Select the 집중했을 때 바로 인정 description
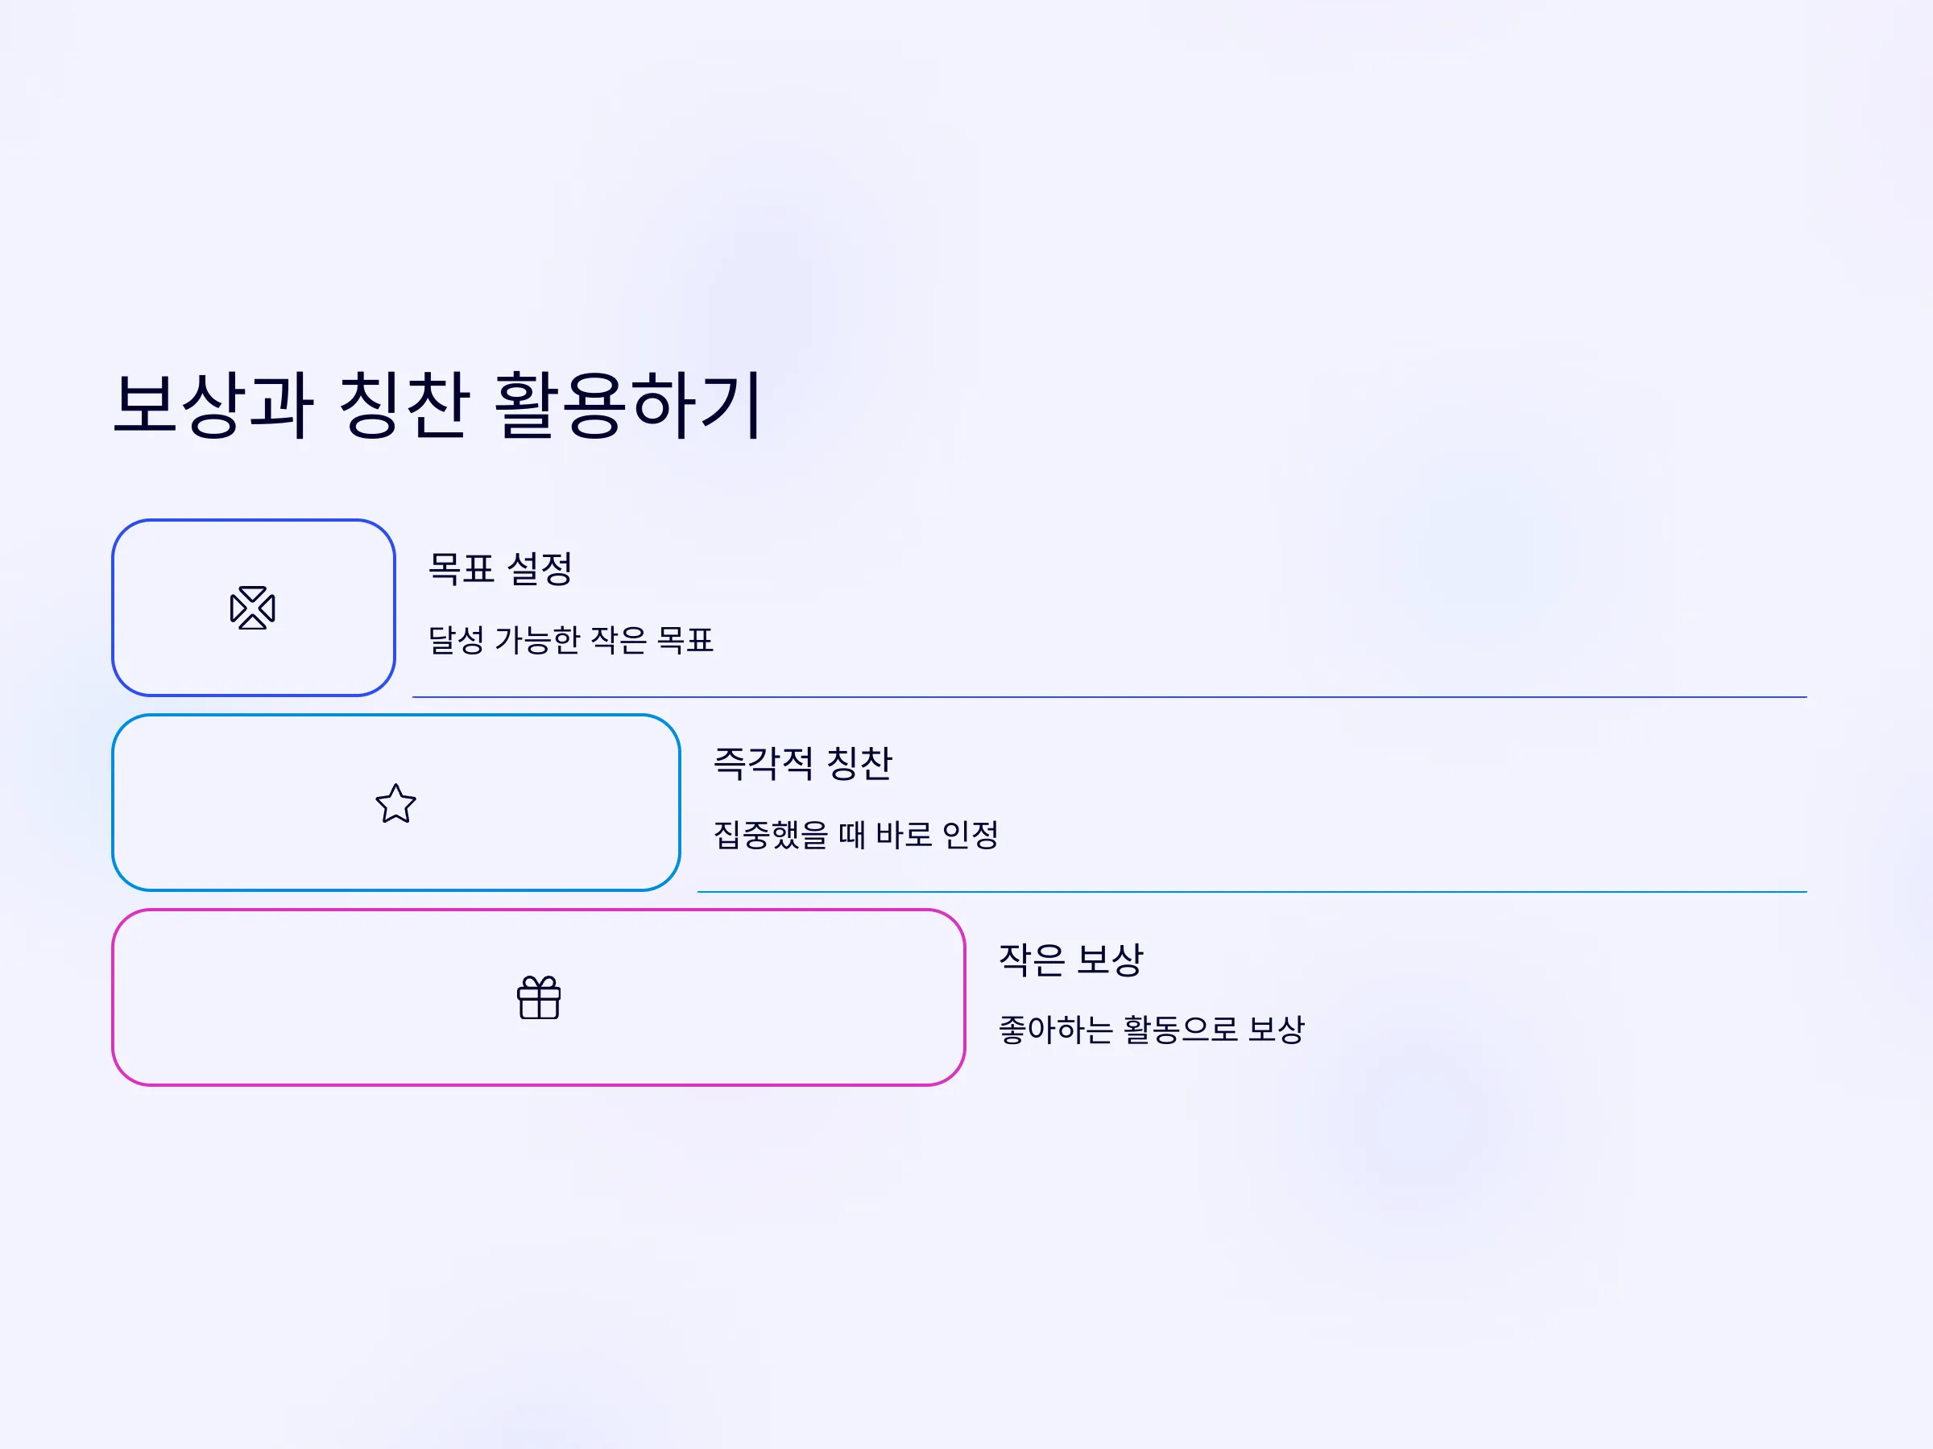Screen dimensions: 1933x1449 click(856, 834)
